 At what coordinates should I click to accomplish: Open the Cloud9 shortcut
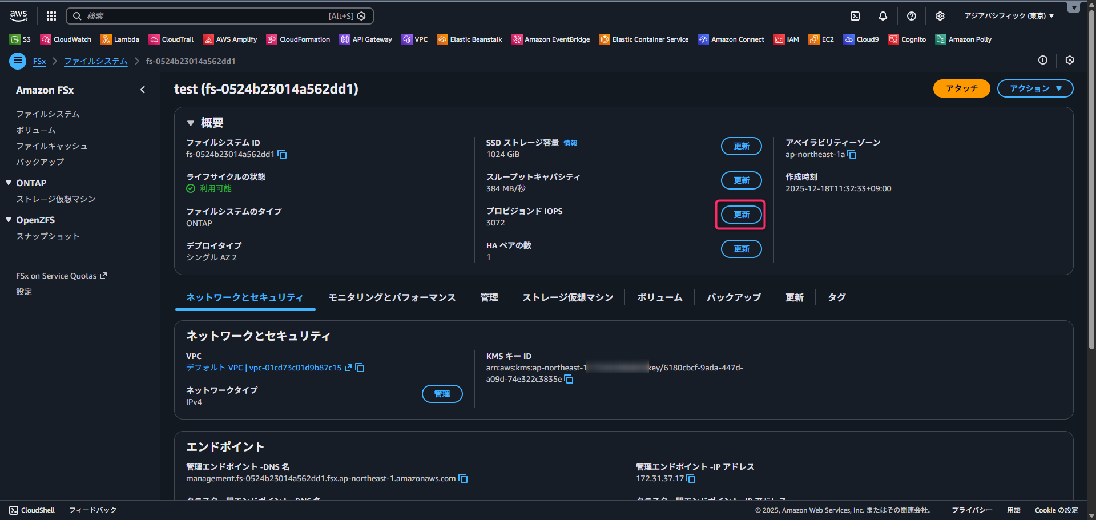click(861, 39)
